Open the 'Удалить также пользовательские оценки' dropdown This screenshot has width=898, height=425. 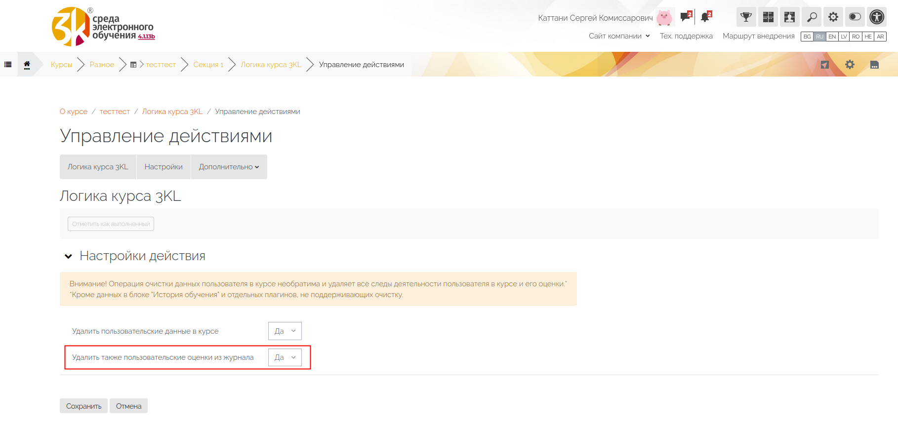pyautogui.click(x=285, y=357)
